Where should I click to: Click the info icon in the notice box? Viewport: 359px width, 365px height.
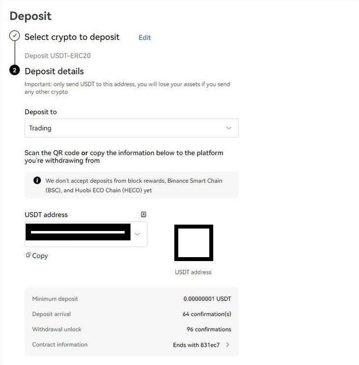coord(37,180)
